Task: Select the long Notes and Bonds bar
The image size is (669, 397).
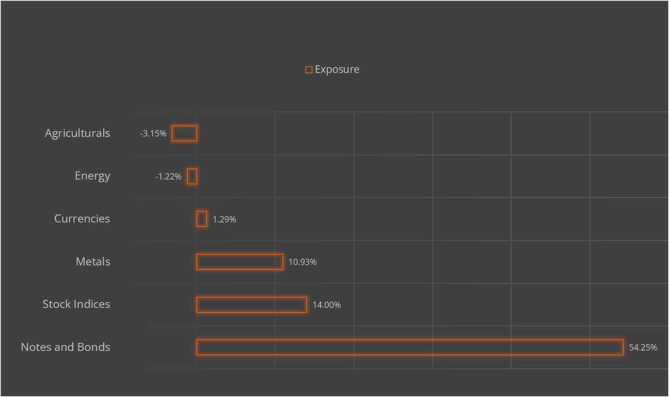Action: pos(410,347)
